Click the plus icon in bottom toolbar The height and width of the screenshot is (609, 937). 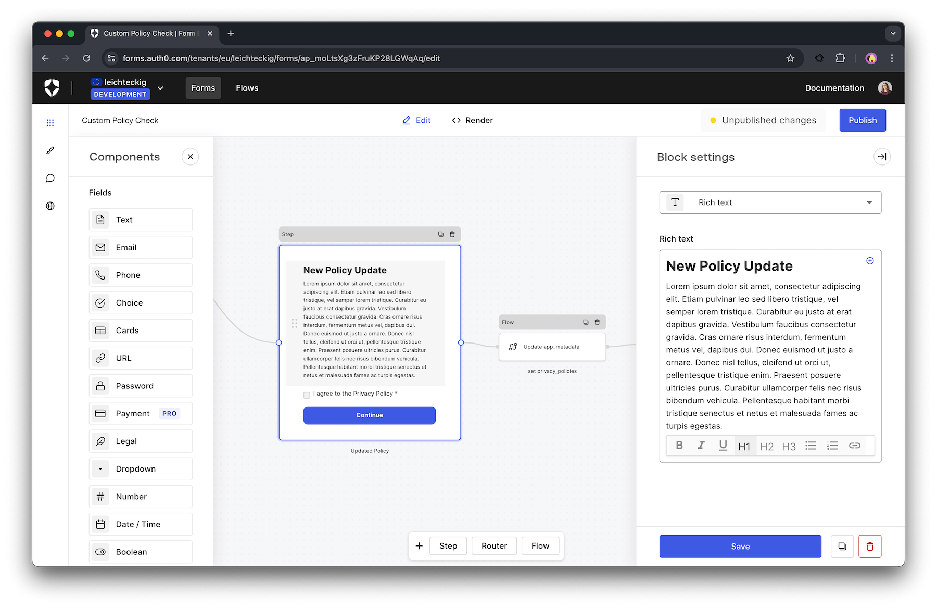(419, 546)
